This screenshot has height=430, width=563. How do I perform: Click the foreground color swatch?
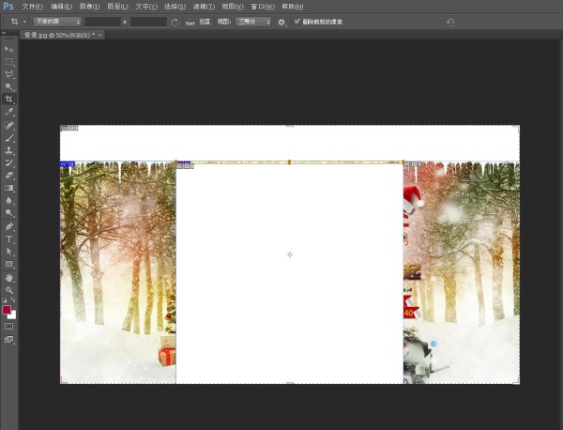[x=8, y=310]
